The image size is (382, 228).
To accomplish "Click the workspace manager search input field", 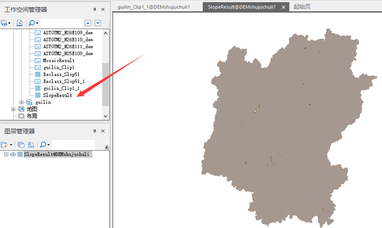I will (x=61, y=23).
